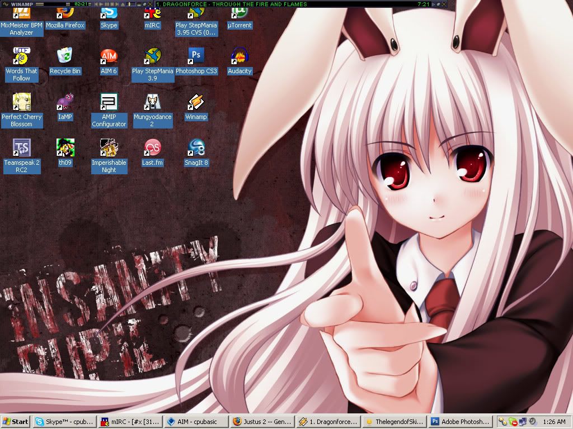The height and width of the screenshot is (429, 573).
Task: Switch to the Adobe Photoshop taskbar window
Action: tap(460, 422)
